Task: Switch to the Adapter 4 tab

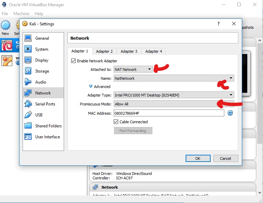Action: coord(154,51)
